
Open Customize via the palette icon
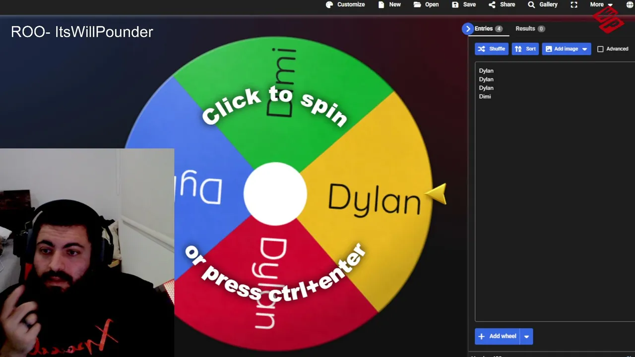click(x=329, y=4)
